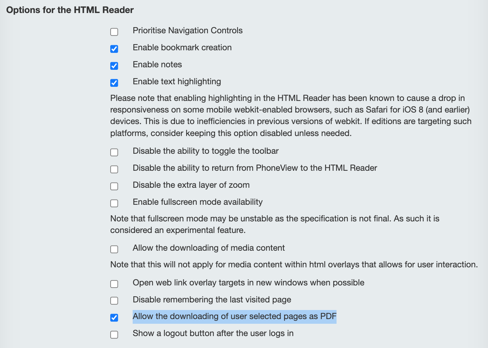The width and height of the screenshot is (488, 348).
Task: Click the 'Enable text highlighting' label text
Action: coord(177,81)
